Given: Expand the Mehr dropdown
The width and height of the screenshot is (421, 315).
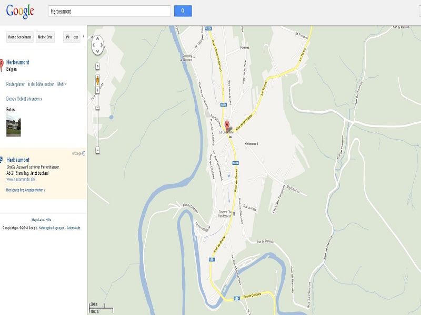Looking at the screenshot, I should [62, 84].
